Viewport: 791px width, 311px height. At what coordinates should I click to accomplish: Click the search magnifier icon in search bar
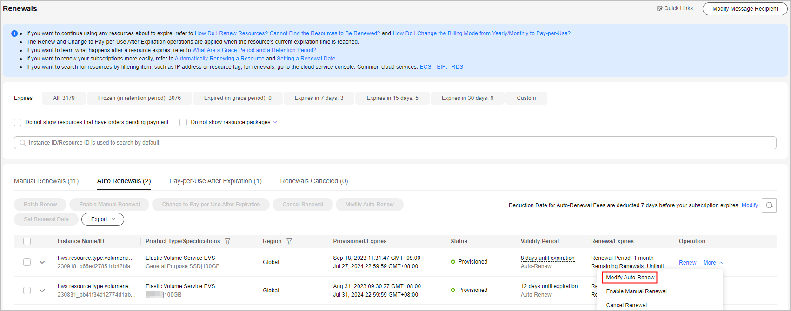click(23, 143)
